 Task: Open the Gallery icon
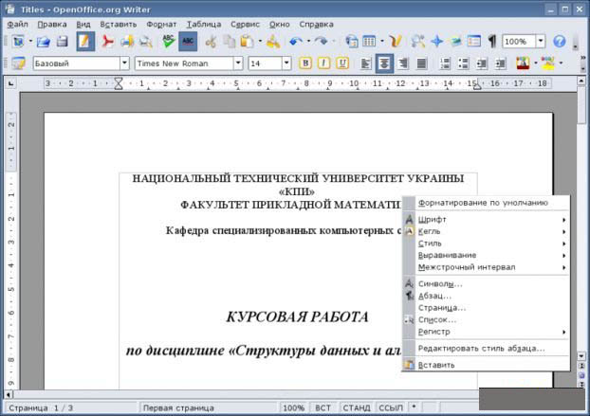coord(455,42)
